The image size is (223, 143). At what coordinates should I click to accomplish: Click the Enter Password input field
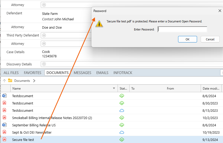(182, 29)
